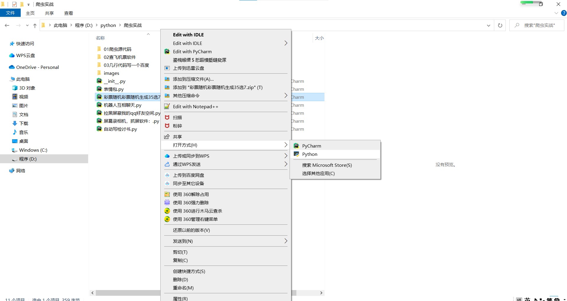Click the Xunlei cloud icon beside 上传到迅雷云盘

(167, 68)
